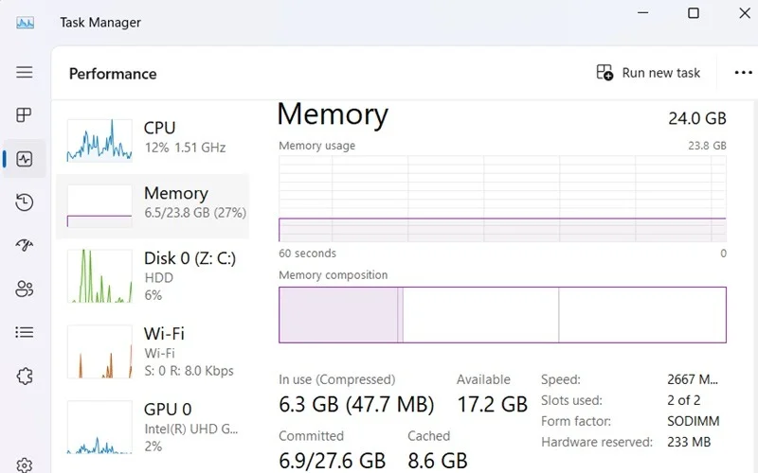Click the CPU usage mini graph
This screenshot has height=473, width=758.
coord(99,140)
